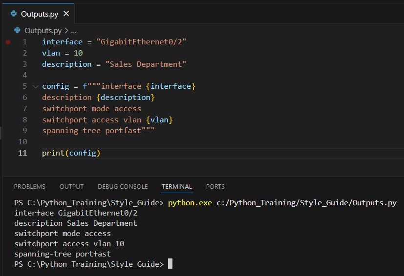Switch to the DEBUG CONSOLE tab

click(123, 186)
